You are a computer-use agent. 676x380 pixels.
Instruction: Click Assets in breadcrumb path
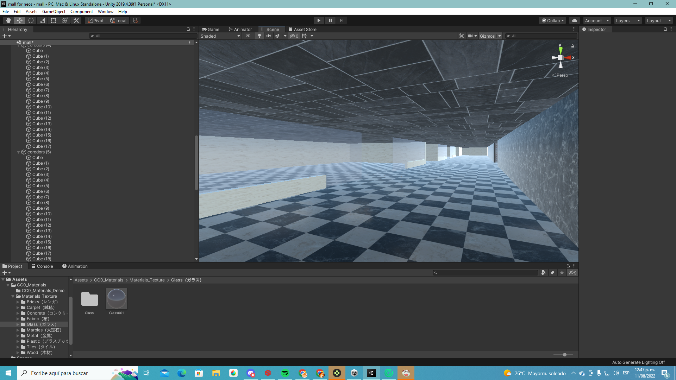pyautogui.click(x=81, y=280)
